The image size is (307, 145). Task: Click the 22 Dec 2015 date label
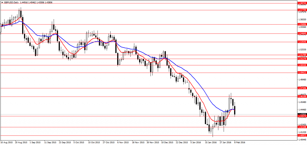click(182, 143)
